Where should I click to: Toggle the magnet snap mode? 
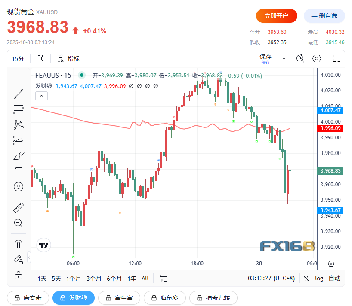[x=19, y=244]
